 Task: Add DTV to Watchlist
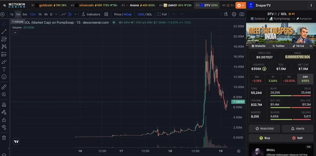[264, 128]
